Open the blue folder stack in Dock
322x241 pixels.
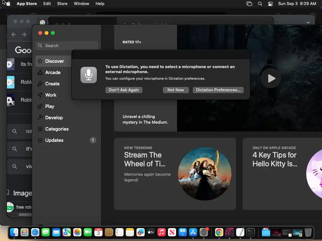click(x=266, y=233)
